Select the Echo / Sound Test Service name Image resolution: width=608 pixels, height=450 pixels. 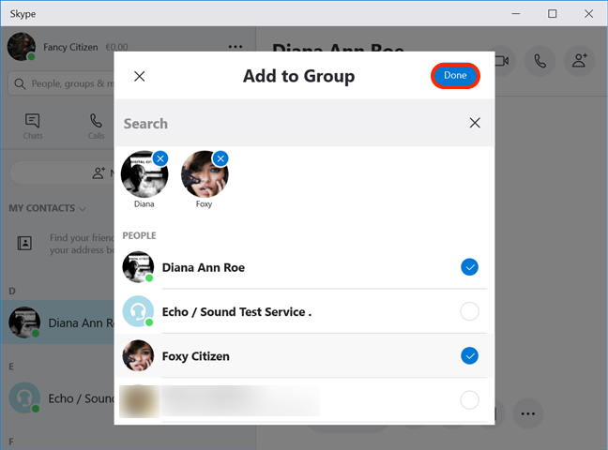coord(236,311)
